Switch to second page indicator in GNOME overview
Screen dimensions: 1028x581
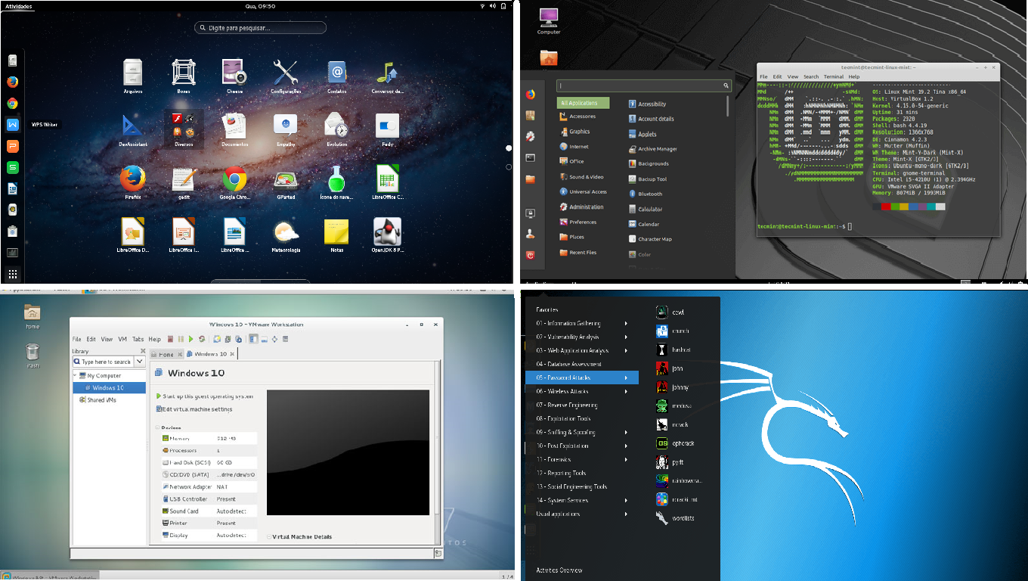(x=509, y=166)
